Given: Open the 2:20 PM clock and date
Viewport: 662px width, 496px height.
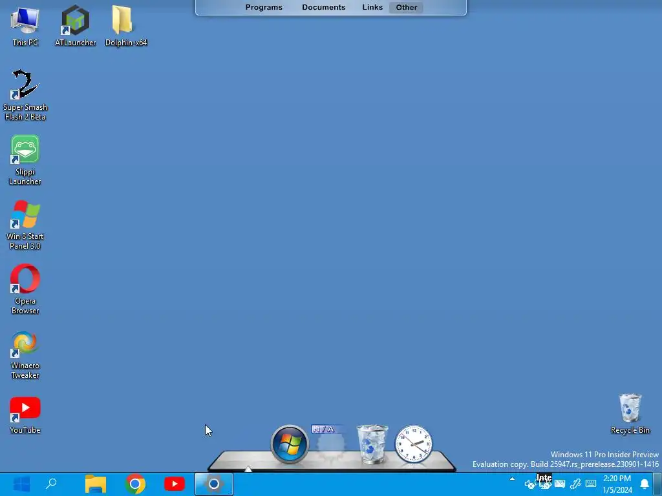Looking at the screenshot, I should pyautogui.click(x=617, y=484).
